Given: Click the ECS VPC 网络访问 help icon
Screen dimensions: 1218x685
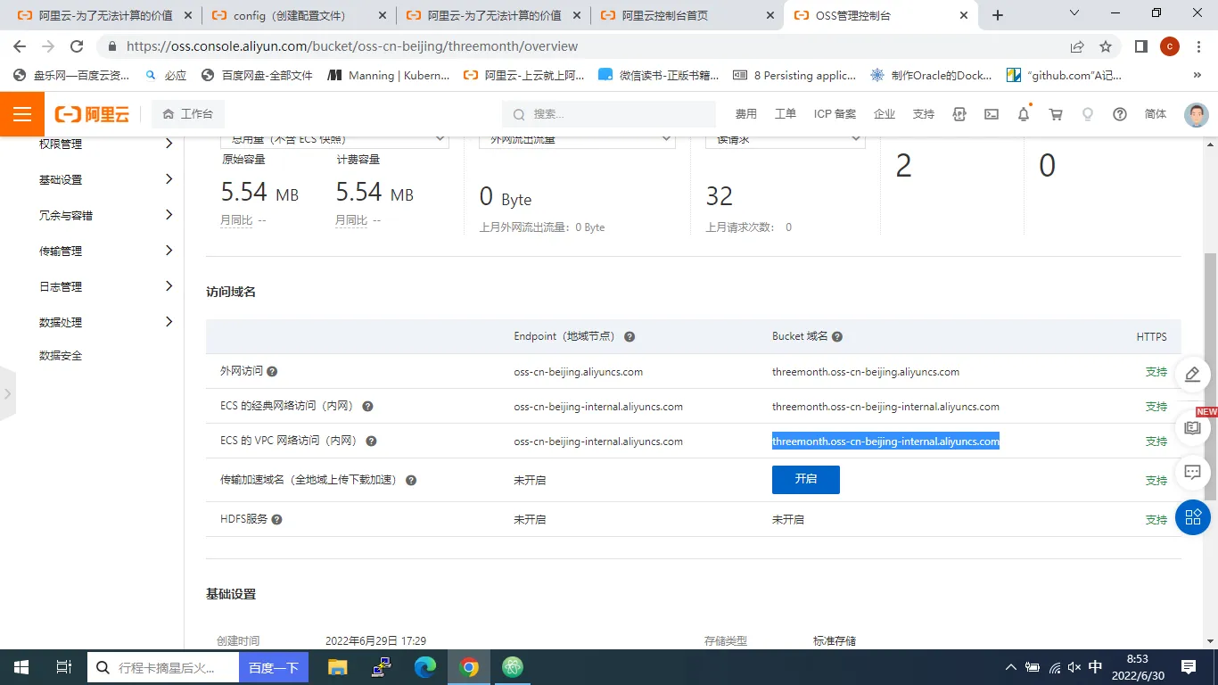Looking at the screenshot, I should click(x=371, y=442).
